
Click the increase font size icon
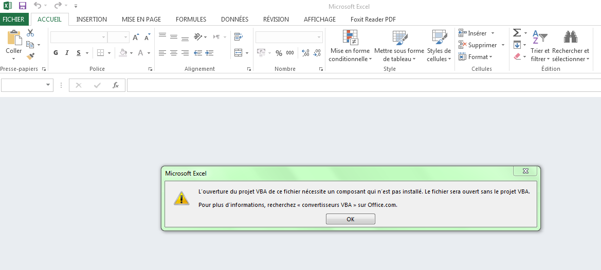click(x=136, y=37)
